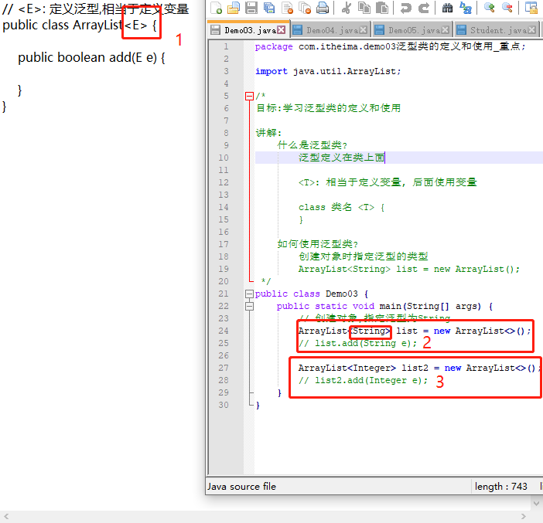Click the 'length : 743' status bar entry
This screenshot has width=543, height=523.
(x=500, y=487)
